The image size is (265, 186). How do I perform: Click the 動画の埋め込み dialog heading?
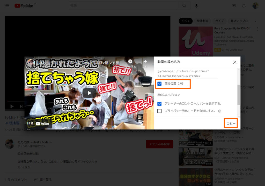[x=169, y=62]
